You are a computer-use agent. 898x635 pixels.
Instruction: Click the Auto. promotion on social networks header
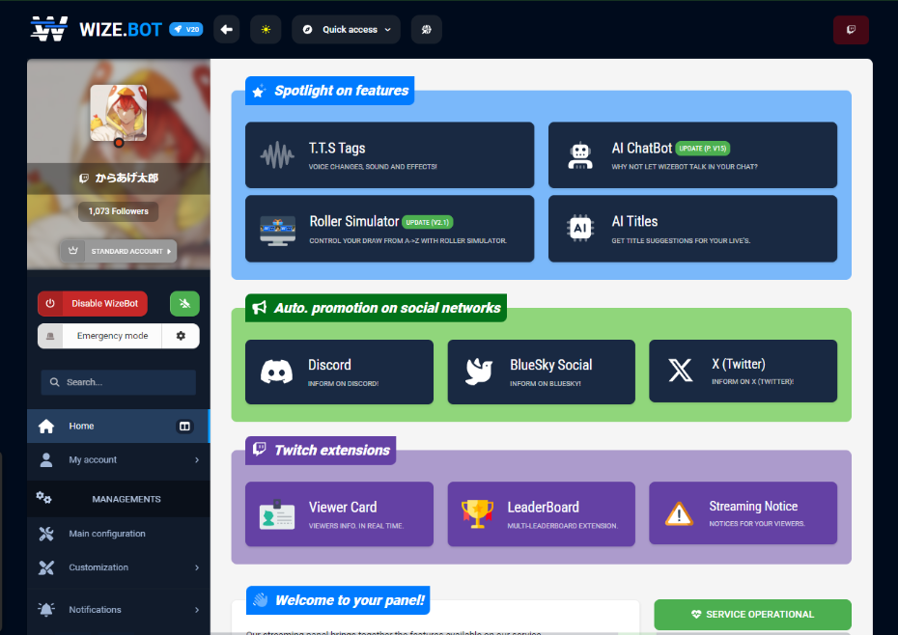(x=376, y=308)
